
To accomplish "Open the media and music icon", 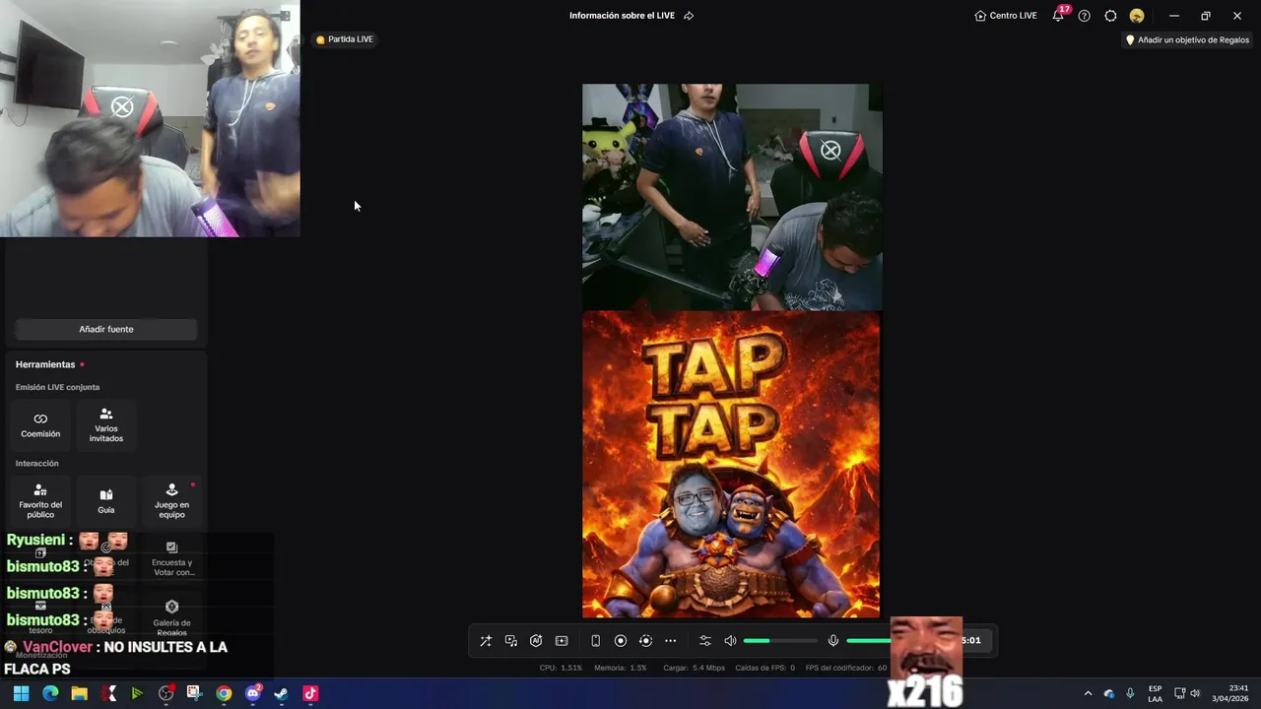I will (511, 640).
